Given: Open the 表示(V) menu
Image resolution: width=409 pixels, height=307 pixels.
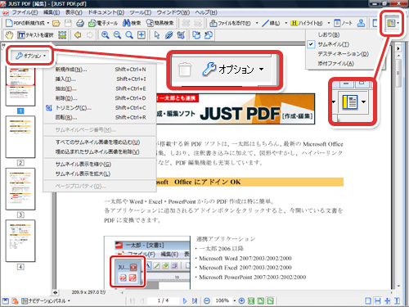Looking at the screenshot, I should [74, 12].
